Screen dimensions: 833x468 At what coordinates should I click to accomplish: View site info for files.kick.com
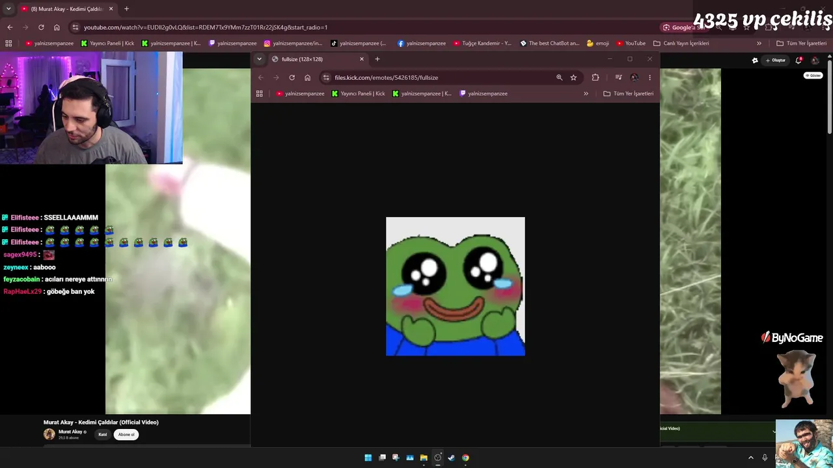(326, 77)
